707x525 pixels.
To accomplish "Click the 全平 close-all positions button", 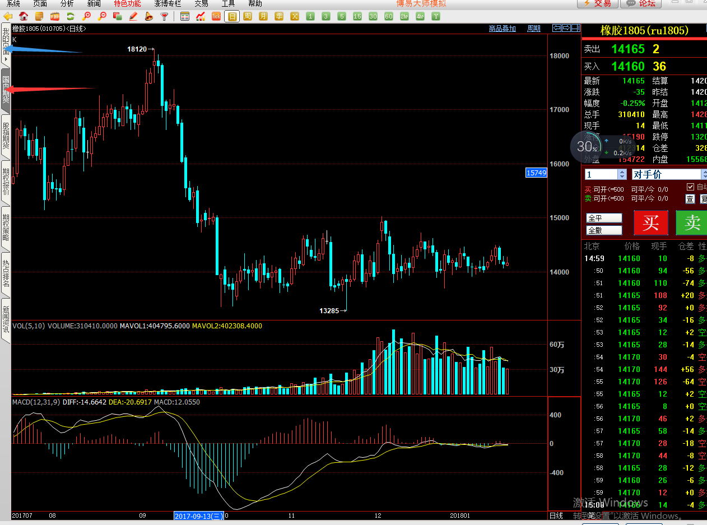I will [604, 218].
